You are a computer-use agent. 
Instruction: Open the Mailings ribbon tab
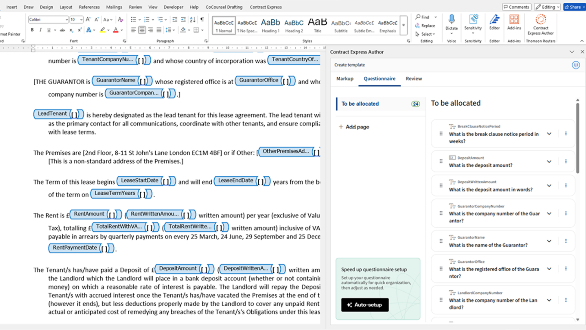click(x=114, y=7)
